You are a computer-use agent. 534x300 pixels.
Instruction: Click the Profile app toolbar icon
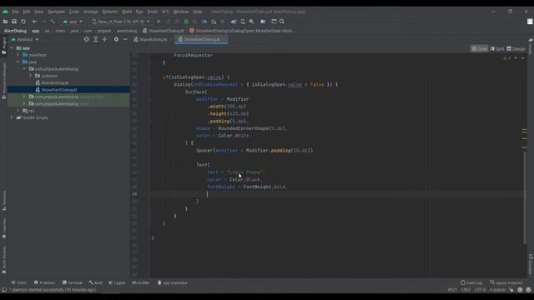pos(204,22)
